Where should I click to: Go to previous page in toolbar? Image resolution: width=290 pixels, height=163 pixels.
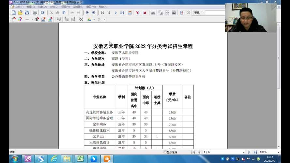[x=109, y=13]
